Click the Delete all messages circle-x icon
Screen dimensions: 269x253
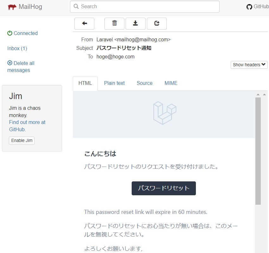10,63
